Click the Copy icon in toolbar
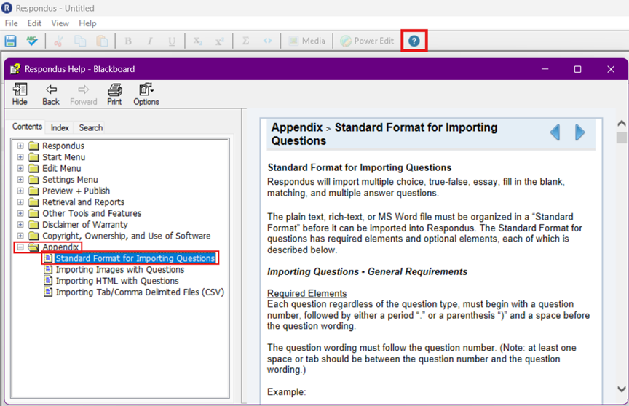This screenshot has width=629, height=406. point(80,41)
